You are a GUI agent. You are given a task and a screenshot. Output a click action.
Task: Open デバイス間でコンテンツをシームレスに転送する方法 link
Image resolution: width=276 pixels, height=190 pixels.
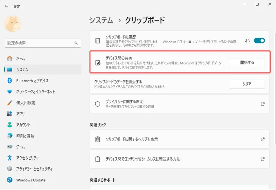(x=143, y=159)
